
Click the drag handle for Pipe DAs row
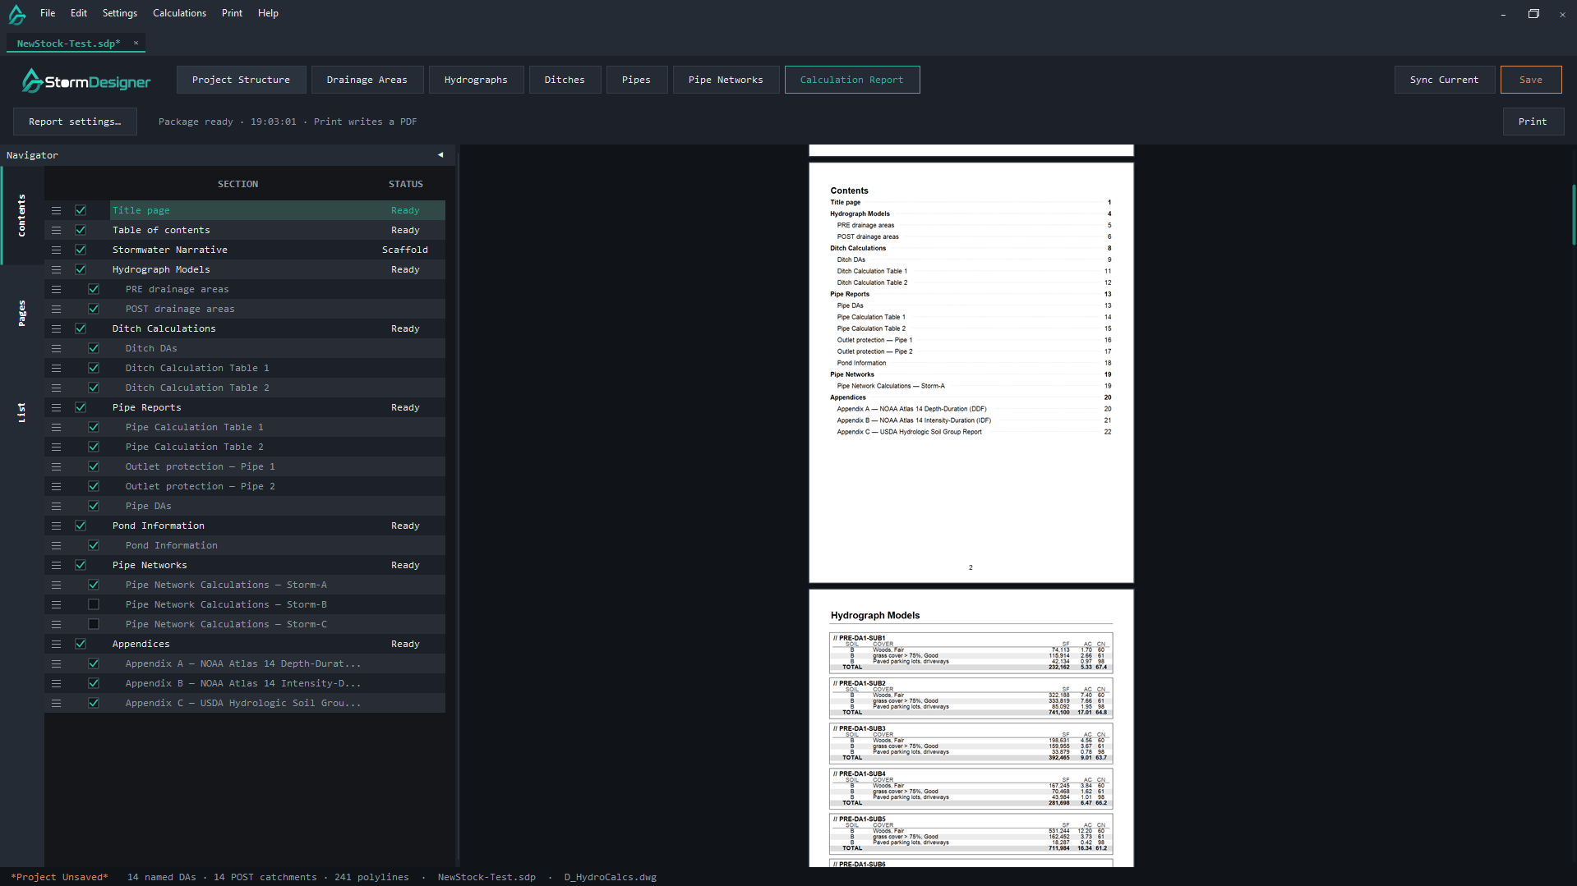tap(56, 506)
